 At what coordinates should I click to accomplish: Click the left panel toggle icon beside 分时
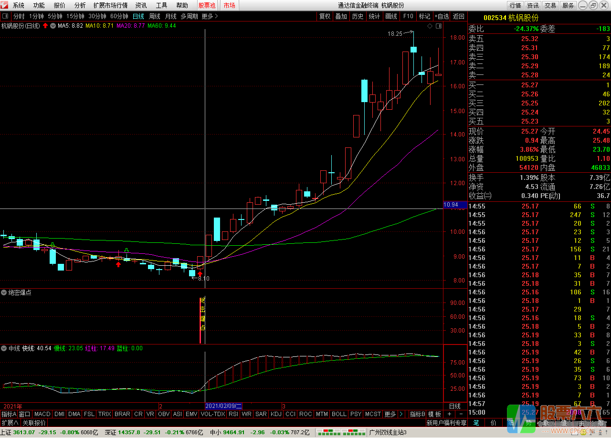[x=6, y=16]
